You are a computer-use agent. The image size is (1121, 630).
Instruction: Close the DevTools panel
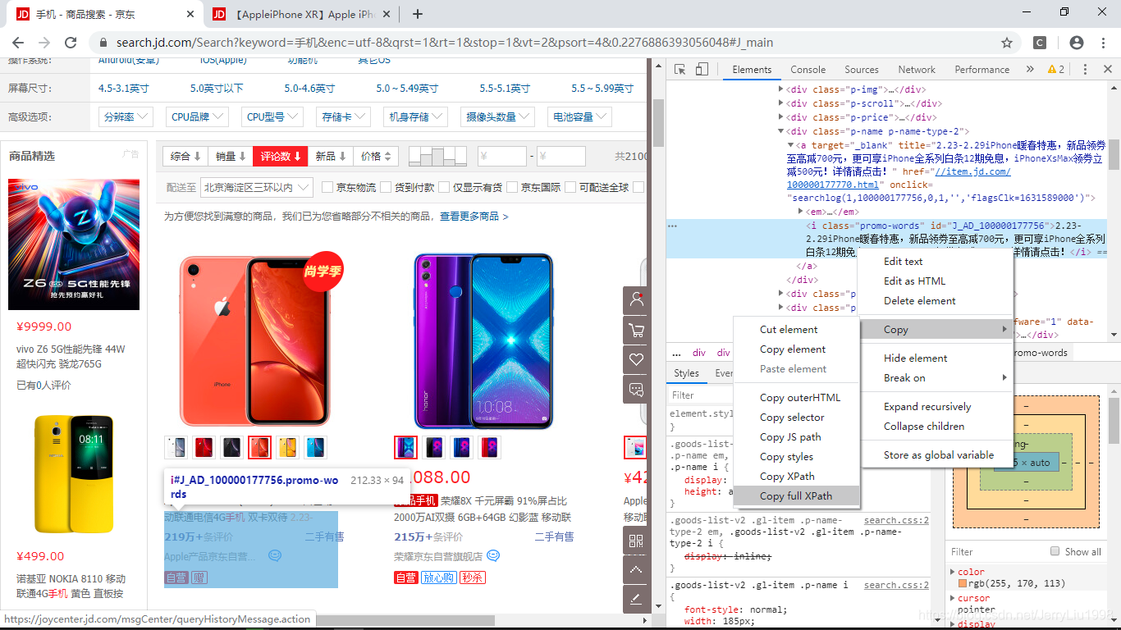pos(1107,70)
